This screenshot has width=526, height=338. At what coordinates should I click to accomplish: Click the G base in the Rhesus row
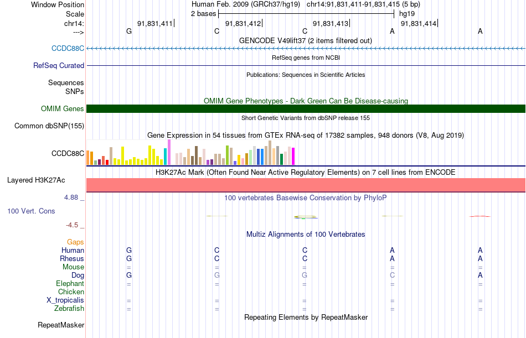(129, 258)
